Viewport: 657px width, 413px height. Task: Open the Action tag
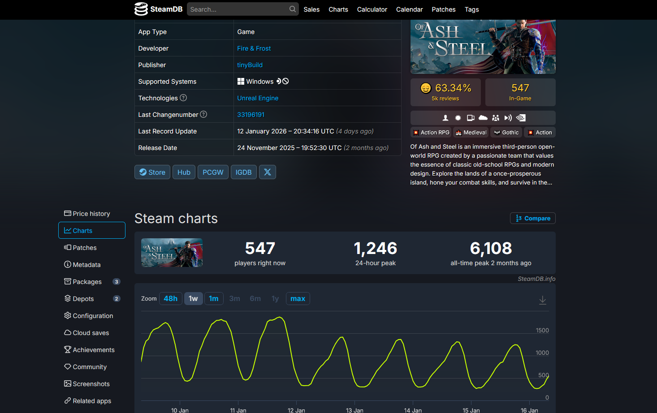(x=540, y=133)
